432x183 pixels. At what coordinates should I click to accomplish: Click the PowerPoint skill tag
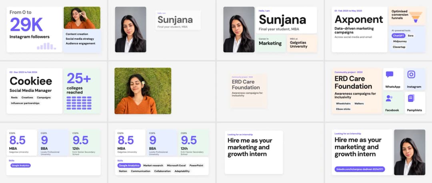pos(196,165)
